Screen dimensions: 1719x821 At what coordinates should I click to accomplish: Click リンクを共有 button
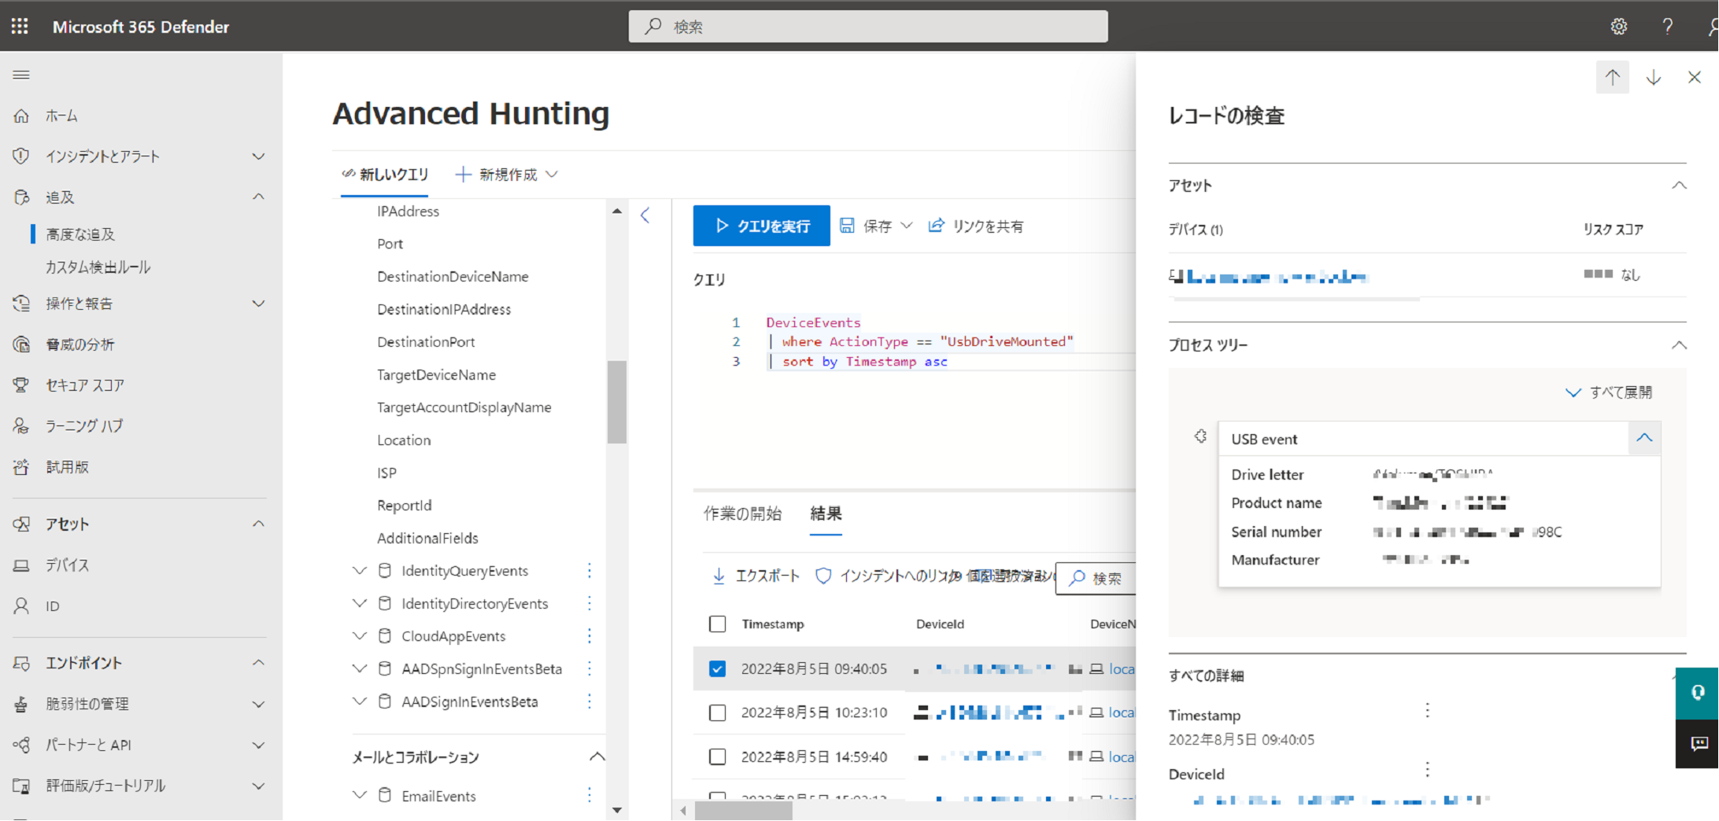tap(976, 226)
